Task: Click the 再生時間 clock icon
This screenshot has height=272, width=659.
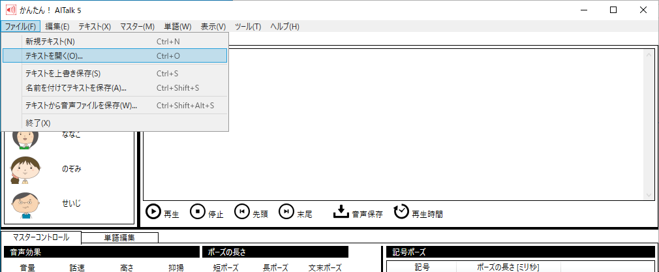Action: click(401, 211)
